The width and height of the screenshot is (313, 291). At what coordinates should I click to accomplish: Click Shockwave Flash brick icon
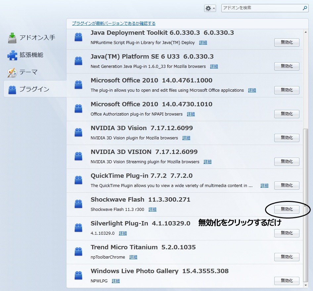pyautogui.click(x=78, y=204)
